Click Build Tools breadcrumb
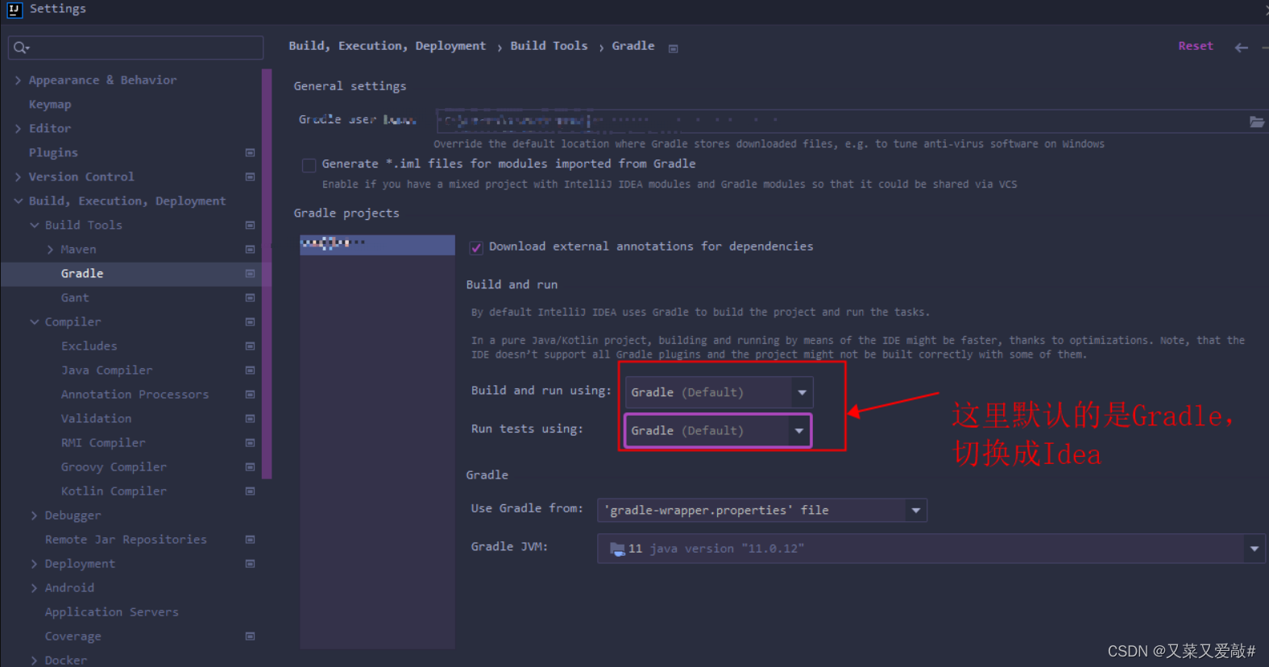The height and width of the screenshot is (667, 1269). pyautogui.click(x=549, y=46)
